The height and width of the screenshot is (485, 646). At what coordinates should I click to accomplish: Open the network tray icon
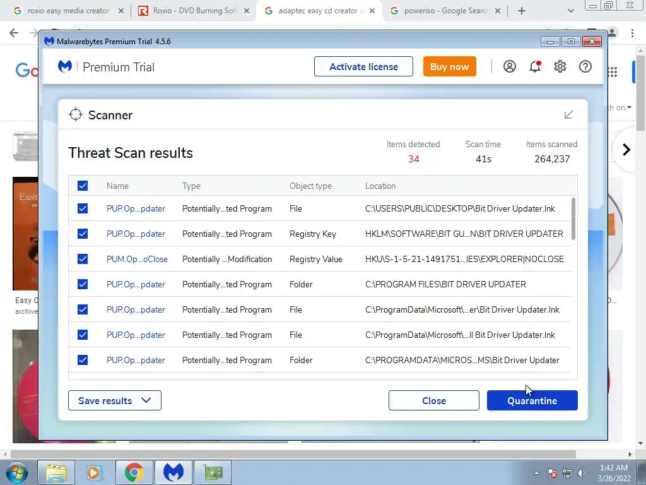[567, 473]
